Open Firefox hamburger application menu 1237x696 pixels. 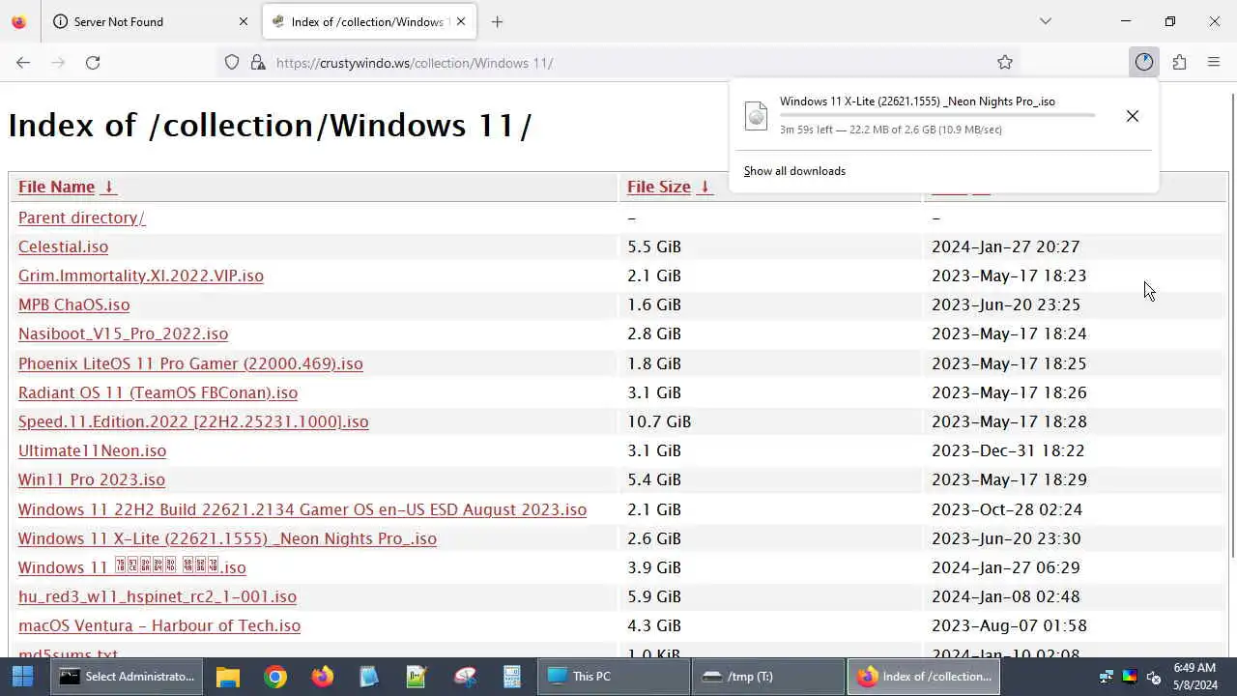[x=1214, y=62]
